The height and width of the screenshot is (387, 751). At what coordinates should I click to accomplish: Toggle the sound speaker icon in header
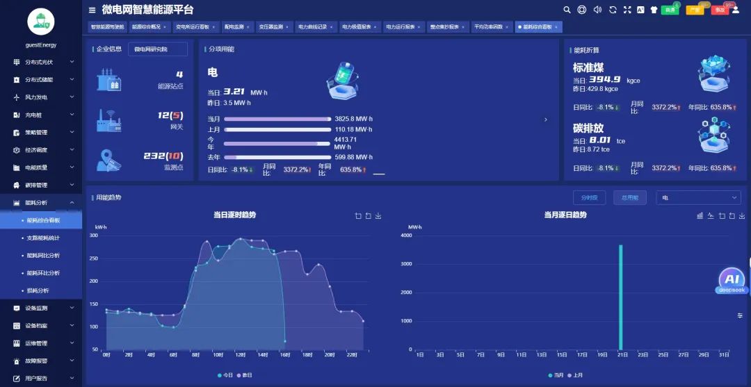(597, 10)
